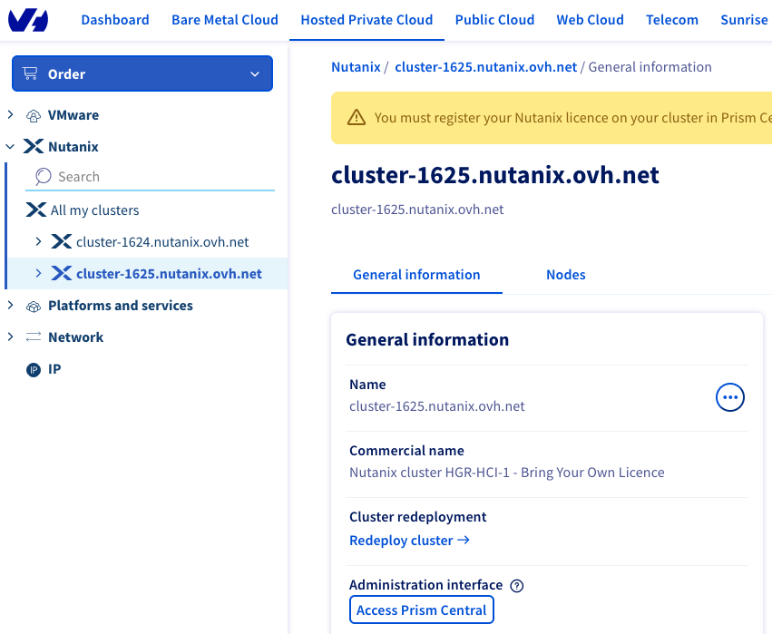This screenshot has height=634, width=772.
Task: Click the Nutanix X icon in sidebar
Action: 34,146
